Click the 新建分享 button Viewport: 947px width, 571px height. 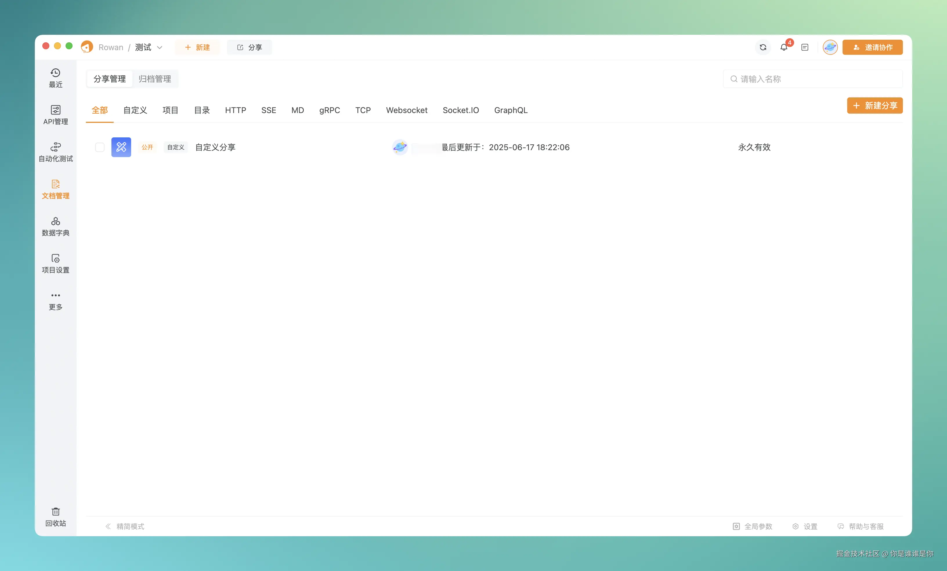[874, 106]
